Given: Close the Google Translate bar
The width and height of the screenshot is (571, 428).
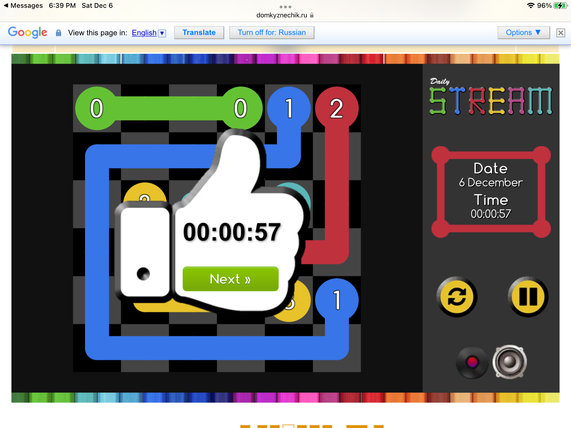Looking at the screenshot, I should tap(561, 33).
